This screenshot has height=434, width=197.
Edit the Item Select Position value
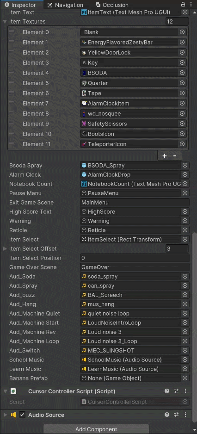(x=135, y=258)
